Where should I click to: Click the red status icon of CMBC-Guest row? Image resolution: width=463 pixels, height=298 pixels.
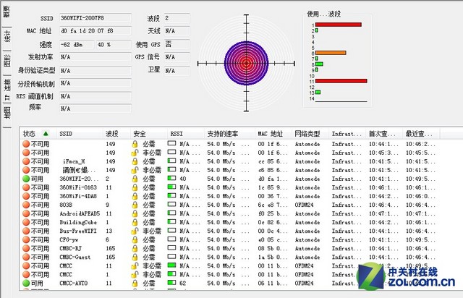click(x=26, y=257)
